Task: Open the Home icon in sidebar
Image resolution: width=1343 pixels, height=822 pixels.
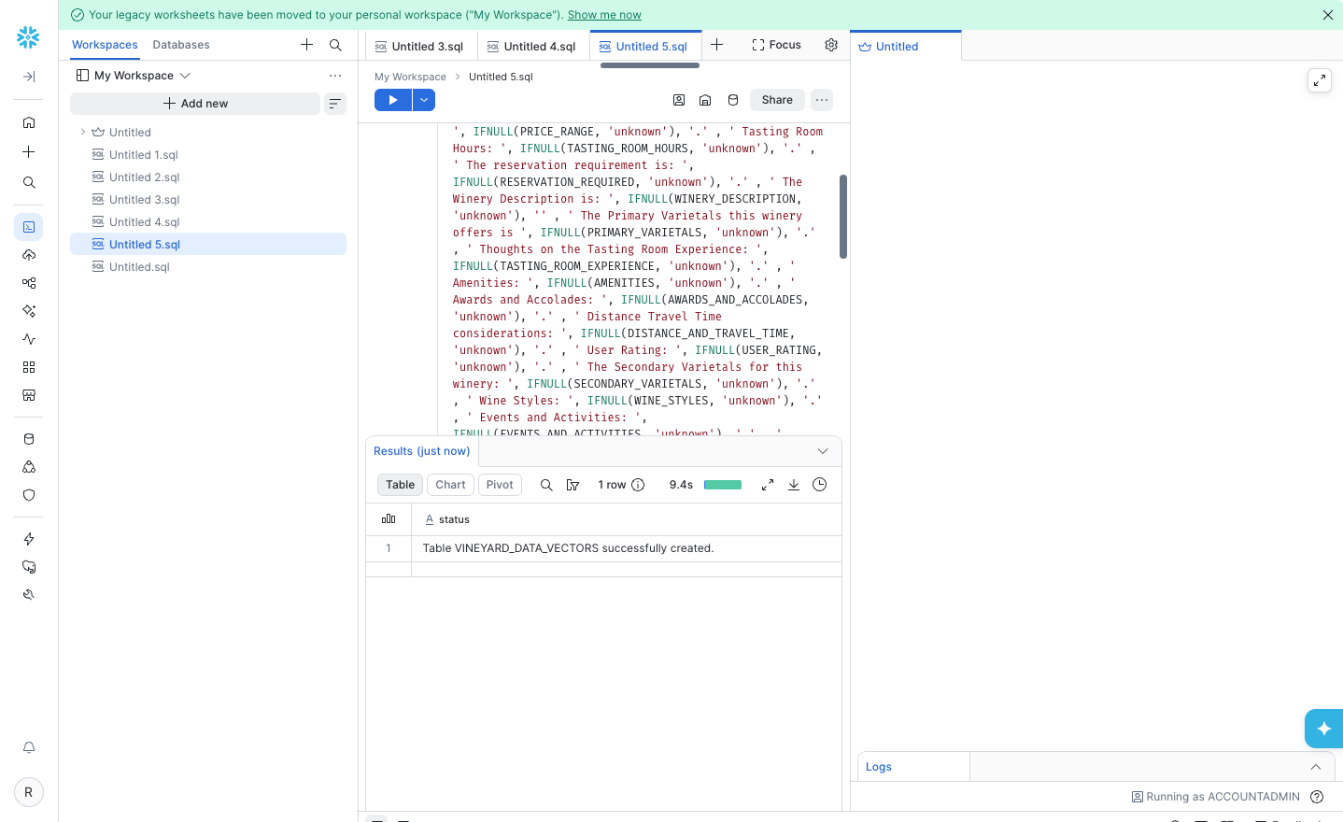Action: point(29,122)
